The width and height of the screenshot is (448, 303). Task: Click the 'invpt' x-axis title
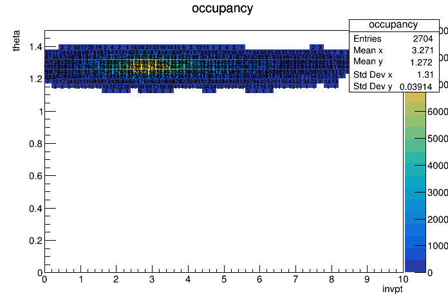point(393,290)
